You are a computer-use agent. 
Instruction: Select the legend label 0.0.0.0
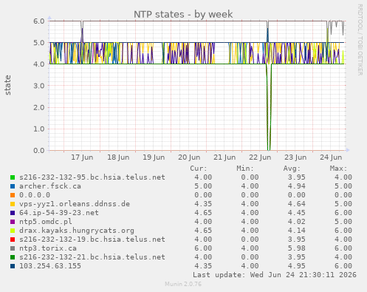coord(35,195)
